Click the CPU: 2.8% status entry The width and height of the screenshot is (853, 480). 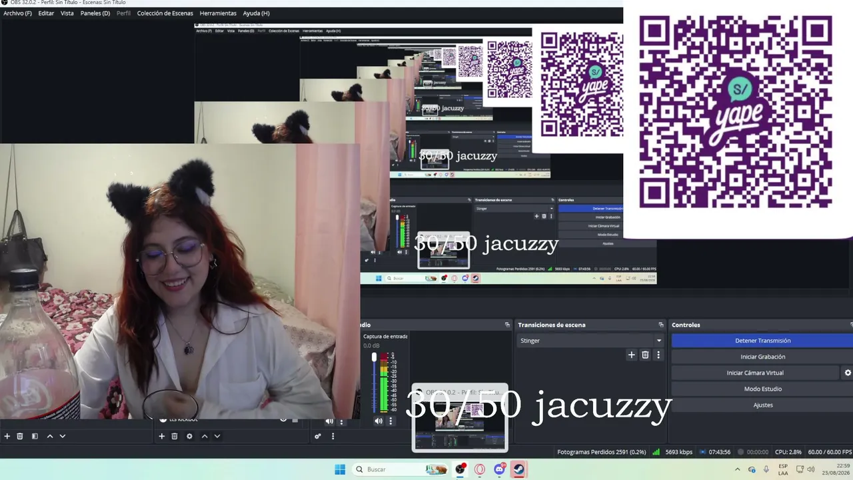[788, 452]
